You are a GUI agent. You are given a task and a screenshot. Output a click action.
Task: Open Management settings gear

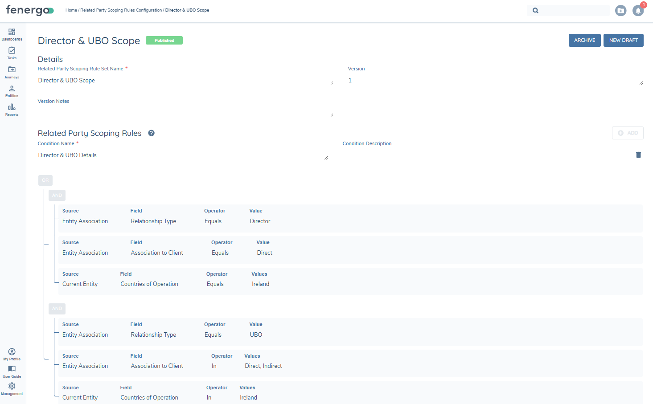pos(12,388)
